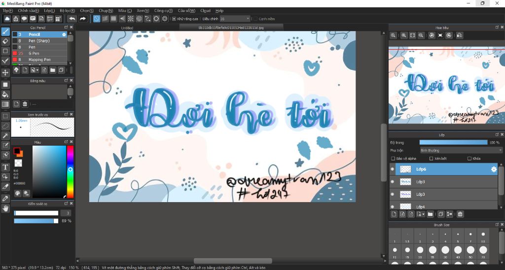The width and height of the screenshot is (505, 270).
Task: Select the G Pen brush
Action: click(x=39, y=53)
